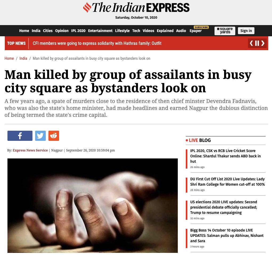Share article on Facebook

20,136
